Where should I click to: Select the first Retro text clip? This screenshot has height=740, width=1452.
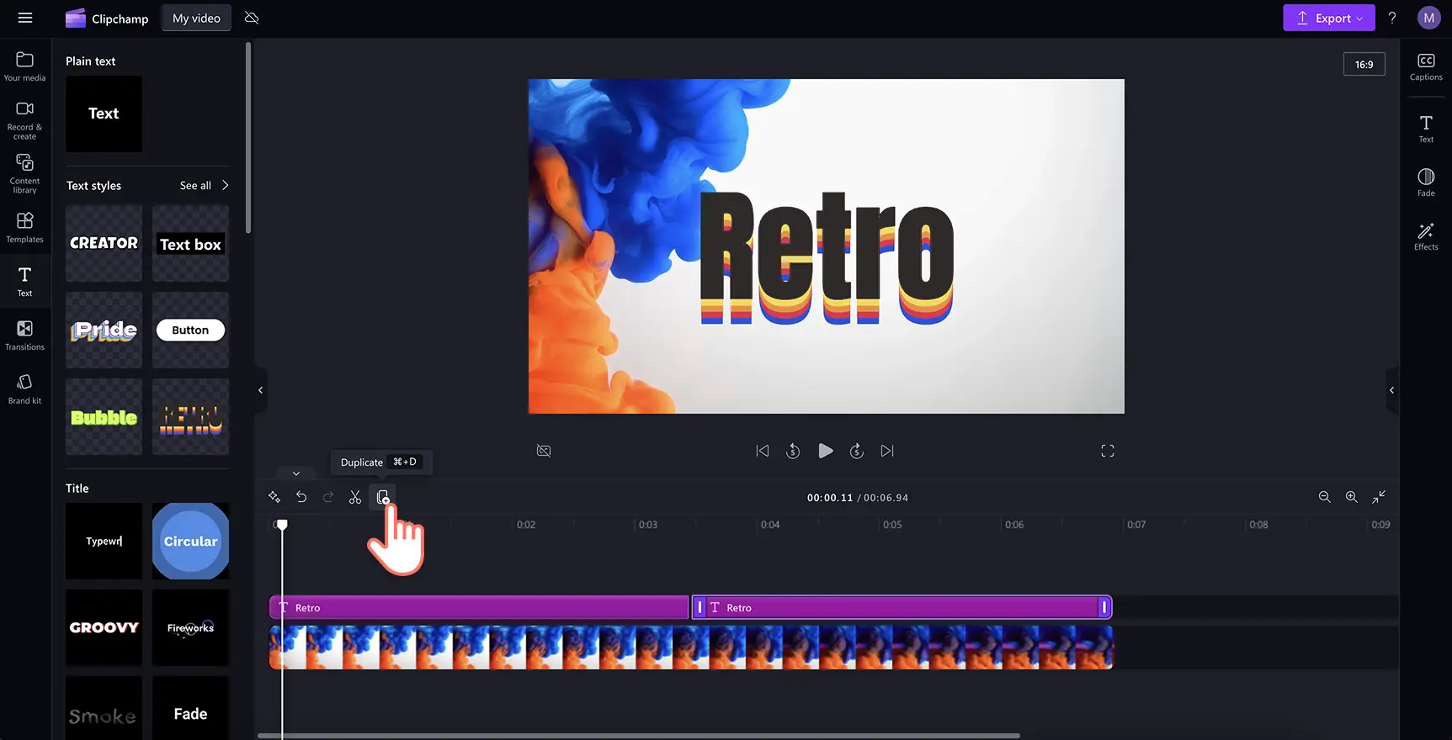(479, 607)
